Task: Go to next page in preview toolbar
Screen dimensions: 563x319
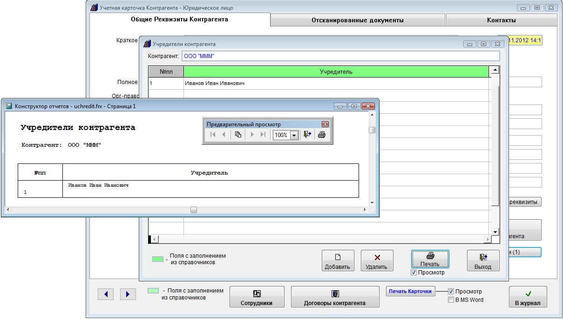Action: coord(252,135)
